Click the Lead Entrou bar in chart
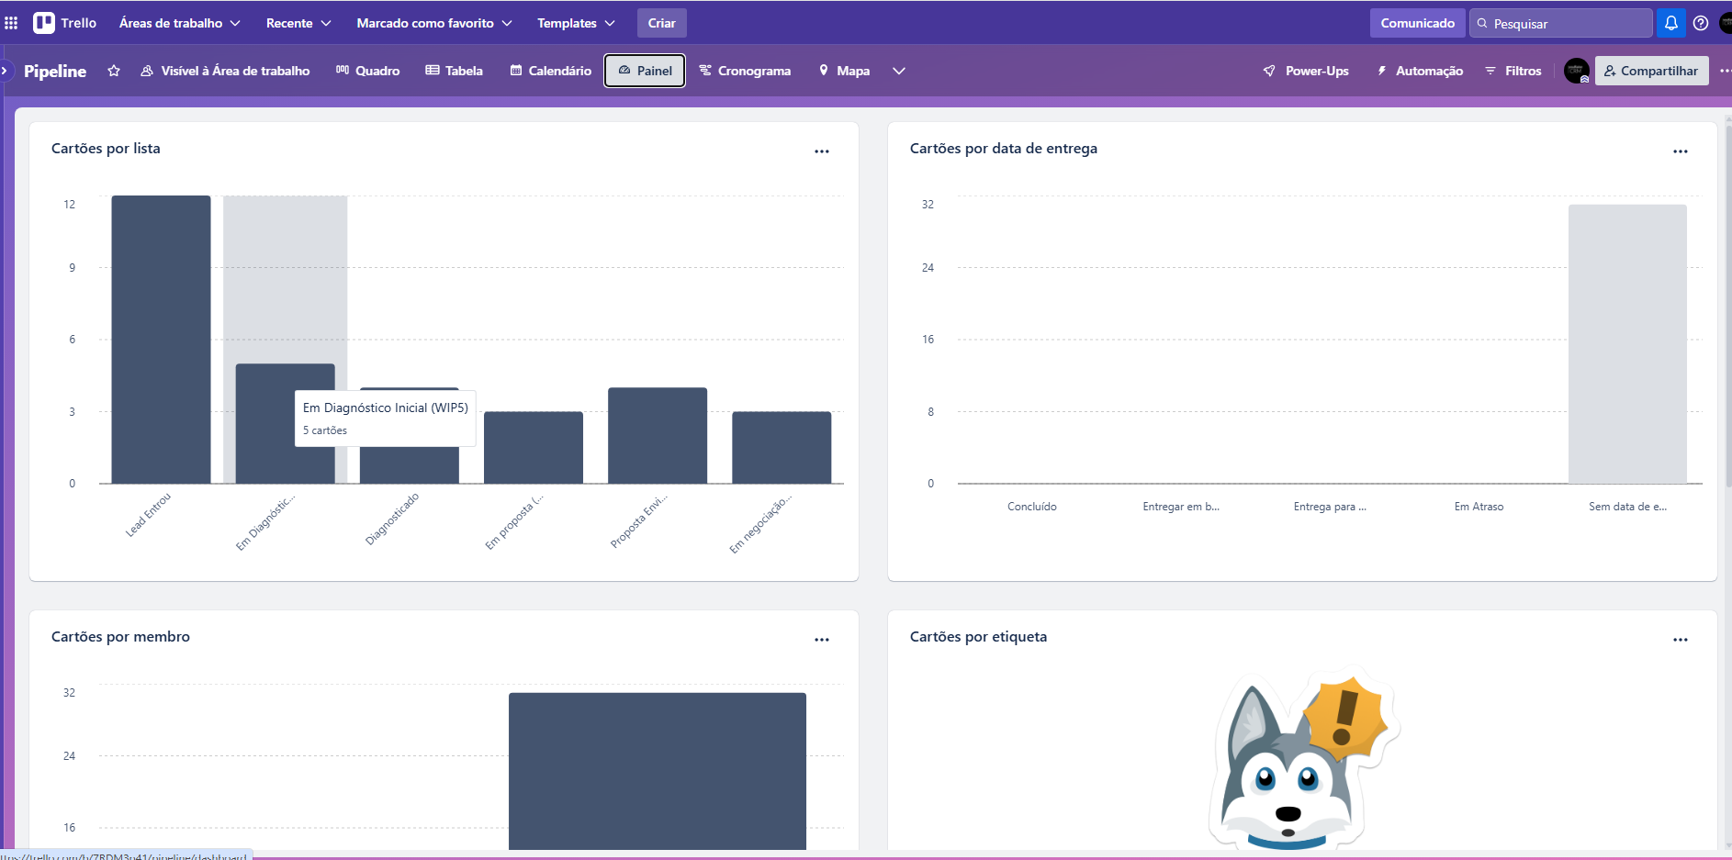1732x860 pixels. (x=161, y=340)
